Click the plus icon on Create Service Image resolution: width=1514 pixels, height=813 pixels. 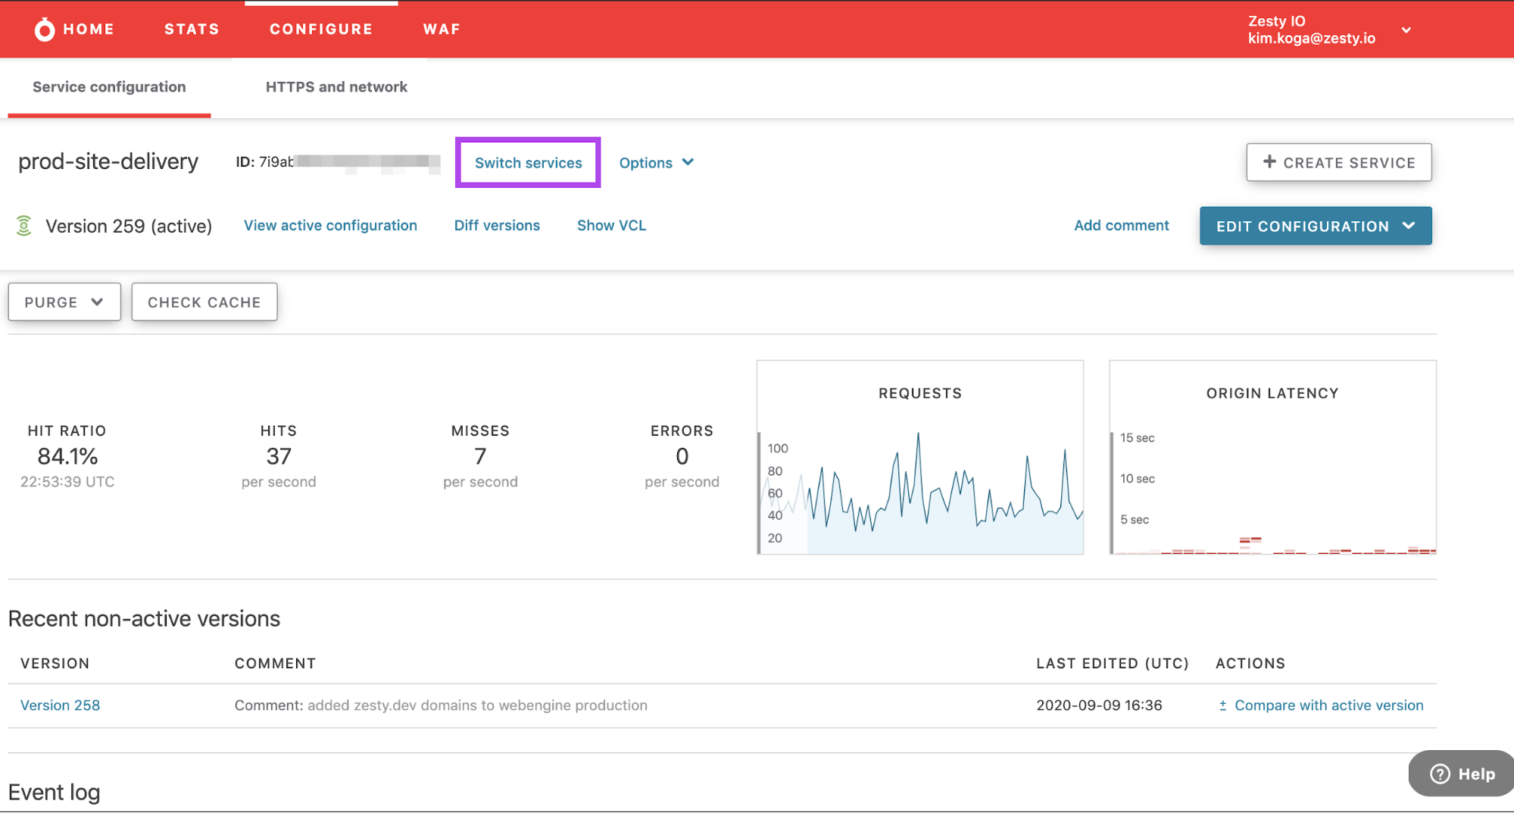click(x=1269, y=161)
